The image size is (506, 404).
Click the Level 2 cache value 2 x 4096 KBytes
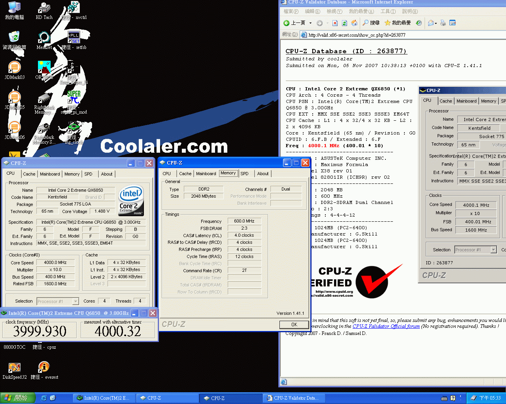pyautogui.click(x=126, y=277)
